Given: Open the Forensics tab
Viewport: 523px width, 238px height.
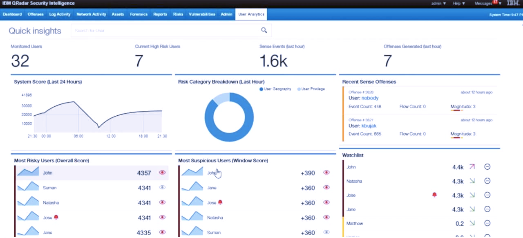Looking at the screenshot, I should pyautogui.click(x=139, y=14).
